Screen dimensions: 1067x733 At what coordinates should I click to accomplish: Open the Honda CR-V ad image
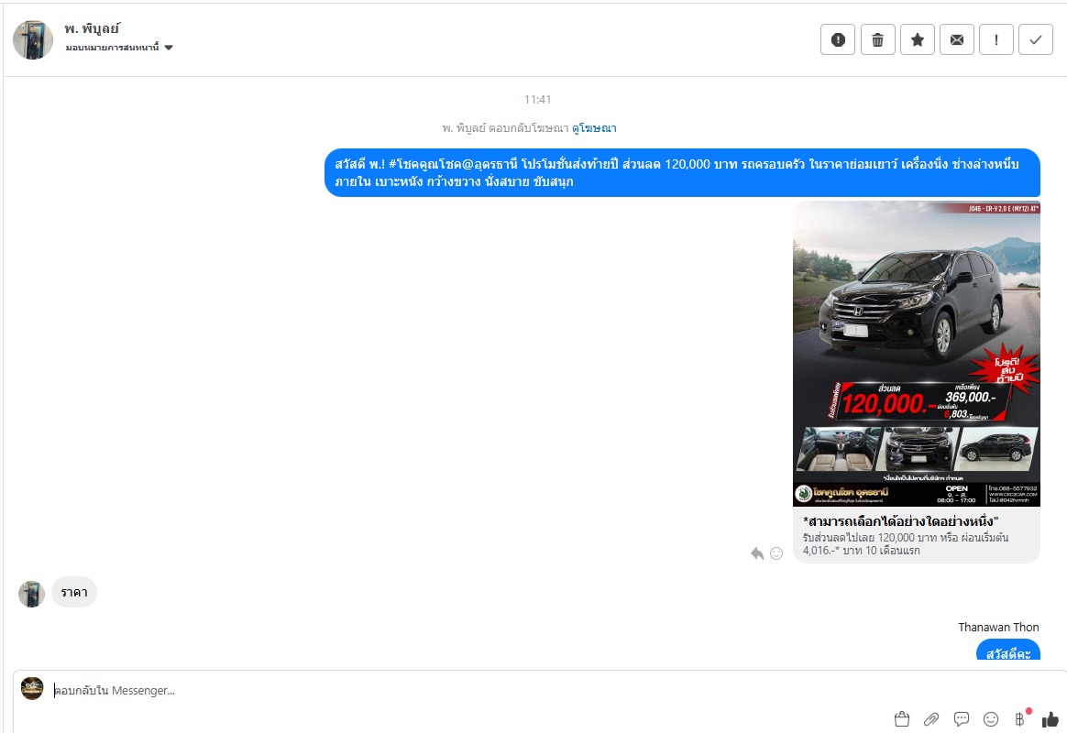click(917, 354)
